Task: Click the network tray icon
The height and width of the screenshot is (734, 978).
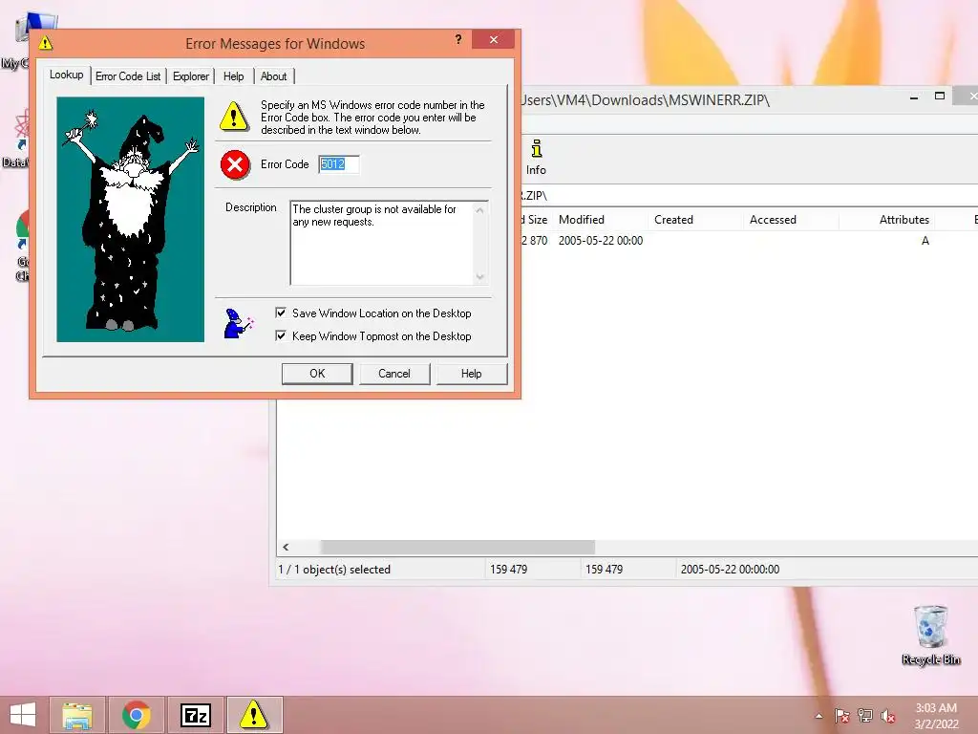Action: point(865,716)
